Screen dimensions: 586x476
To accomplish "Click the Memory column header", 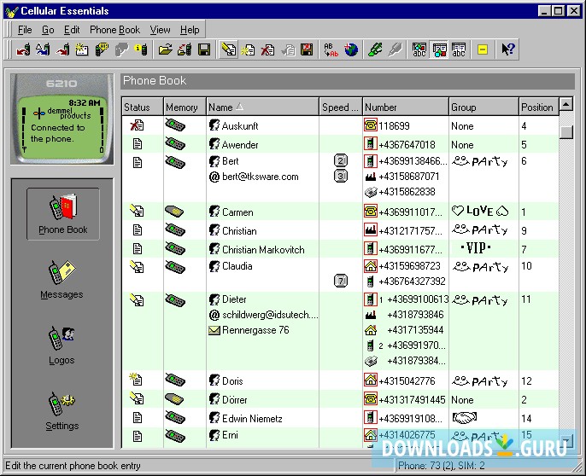I will tap(183, 107).
